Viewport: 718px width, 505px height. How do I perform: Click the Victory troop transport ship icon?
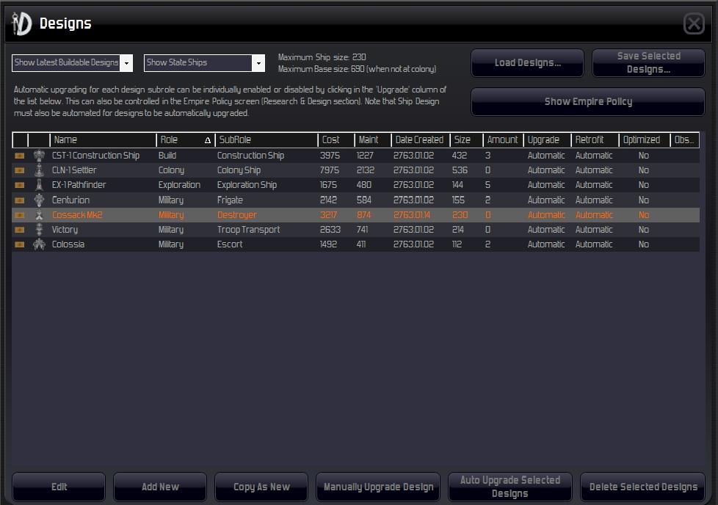point(40,230)
